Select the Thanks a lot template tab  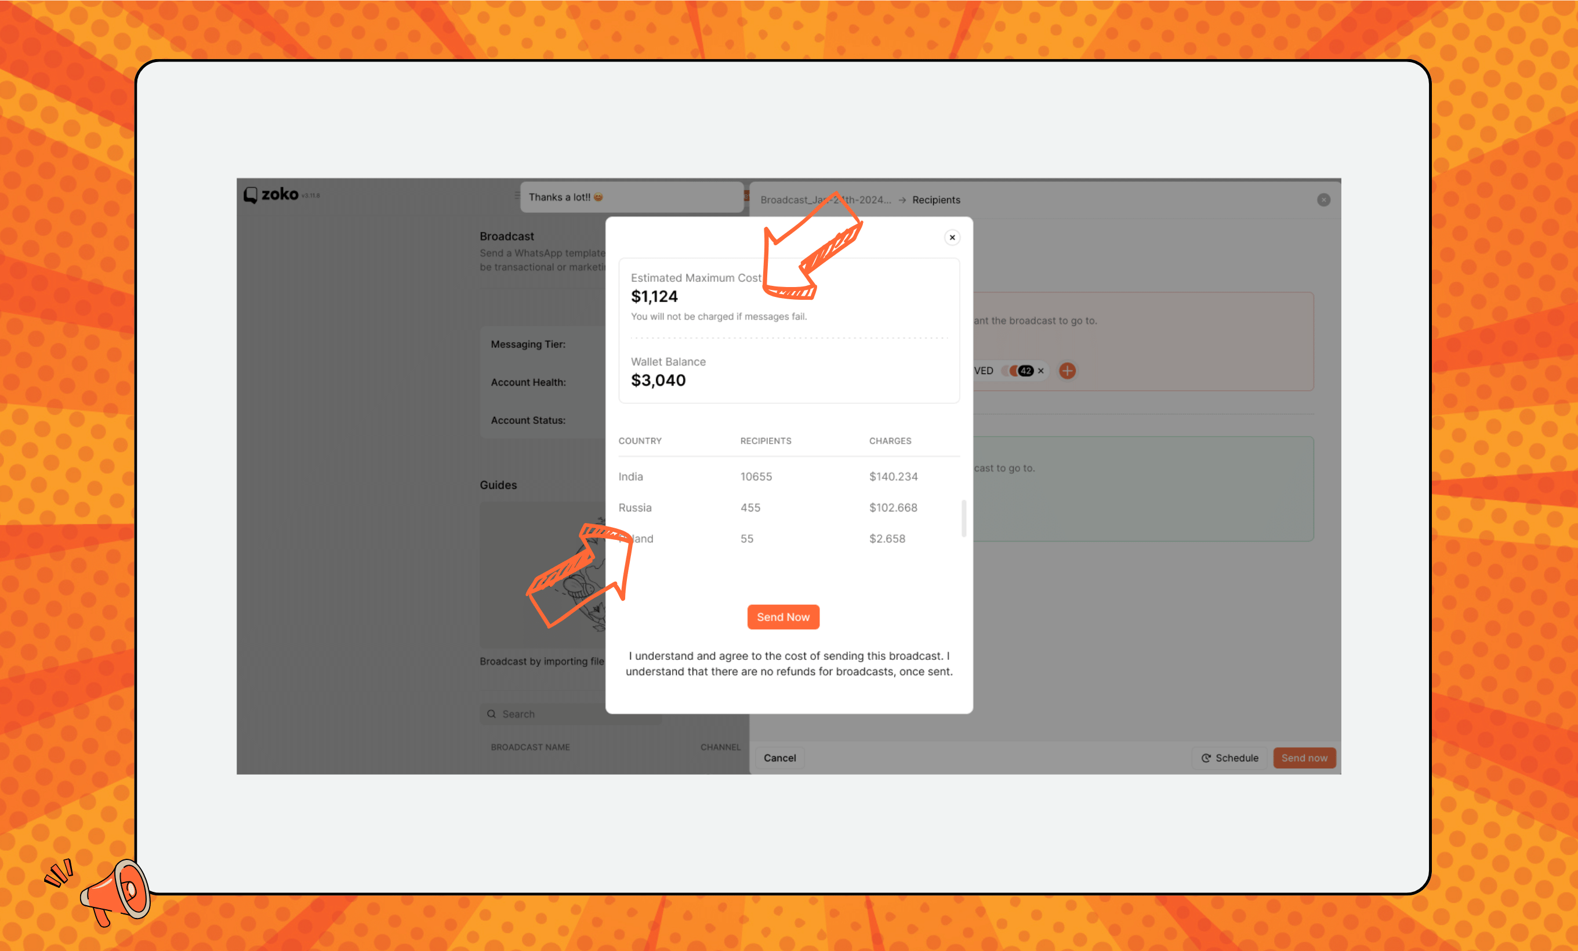click(630, 199)
